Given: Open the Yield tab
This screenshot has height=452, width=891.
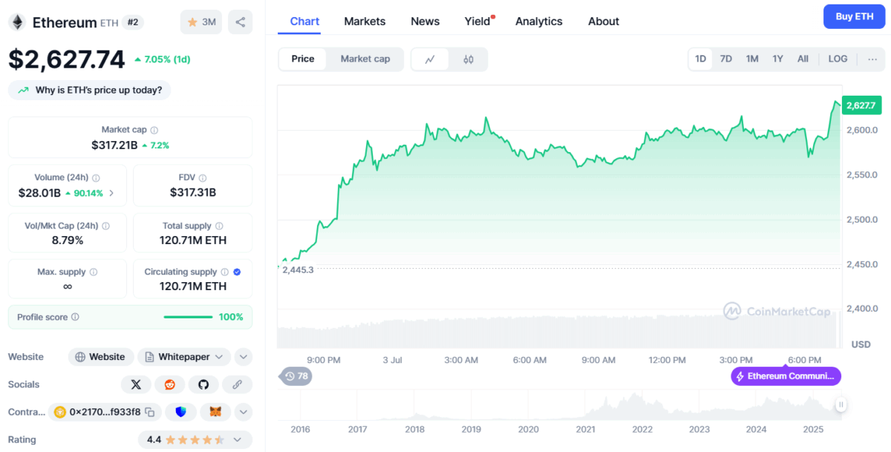Looking at the screenshot, I should click(x=479, y=22).
